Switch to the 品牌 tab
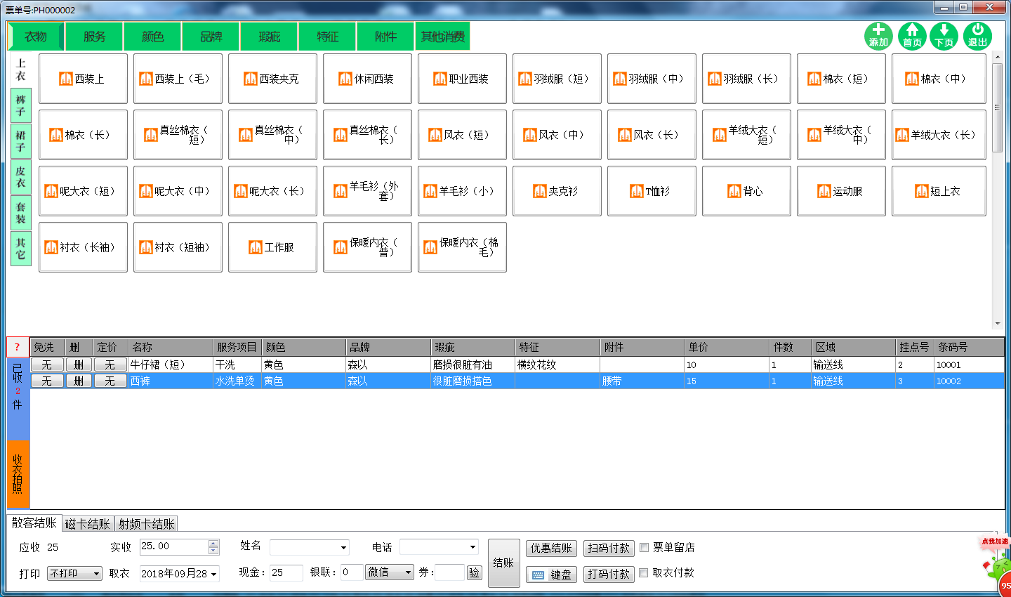The width and height of the screenshot is (1011, 597). click(x=211, y=37)
